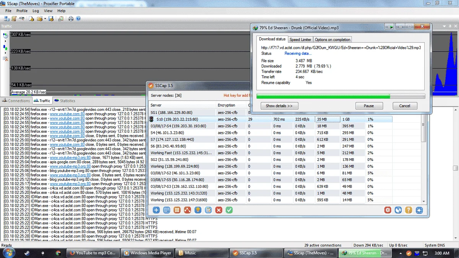
Task: Switch to the Connections tab
Action: (16, 101)
